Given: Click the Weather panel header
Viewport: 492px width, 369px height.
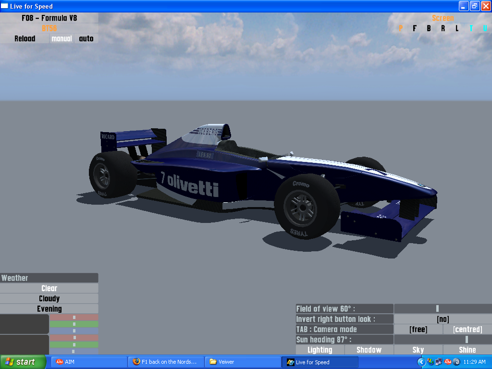Looking at the screenshot, I should [49, 278].
